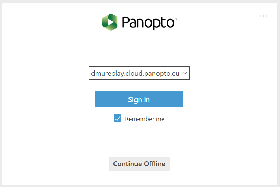Toggle Remember me via its label text
The height and width of the screenshot is (187, 280).
[x=145, y=119]
